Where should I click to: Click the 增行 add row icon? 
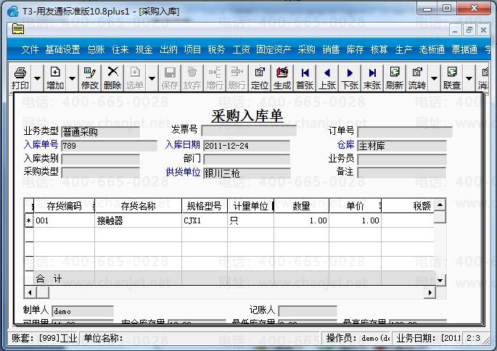click(215, 73)
